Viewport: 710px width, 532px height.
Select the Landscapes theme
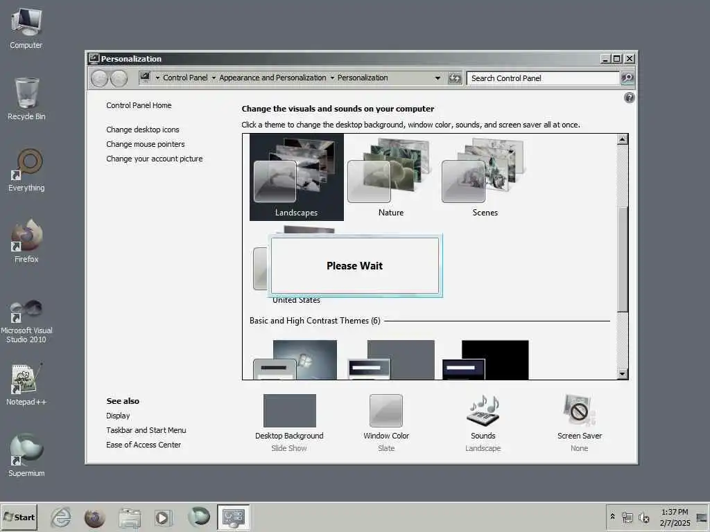297,177
